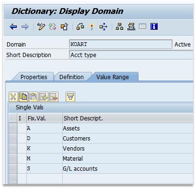Select the Value Range tab
This screenshot has height=189, width=196.
tap(113, 77)
